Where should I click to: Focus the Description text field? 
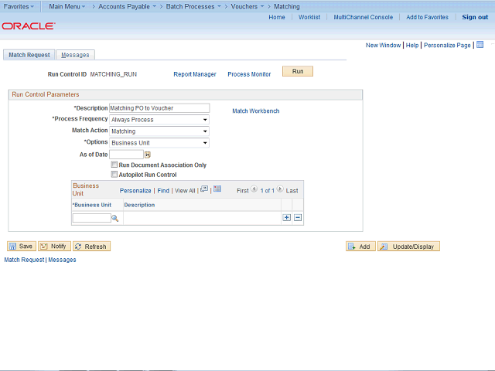point(159,108)
